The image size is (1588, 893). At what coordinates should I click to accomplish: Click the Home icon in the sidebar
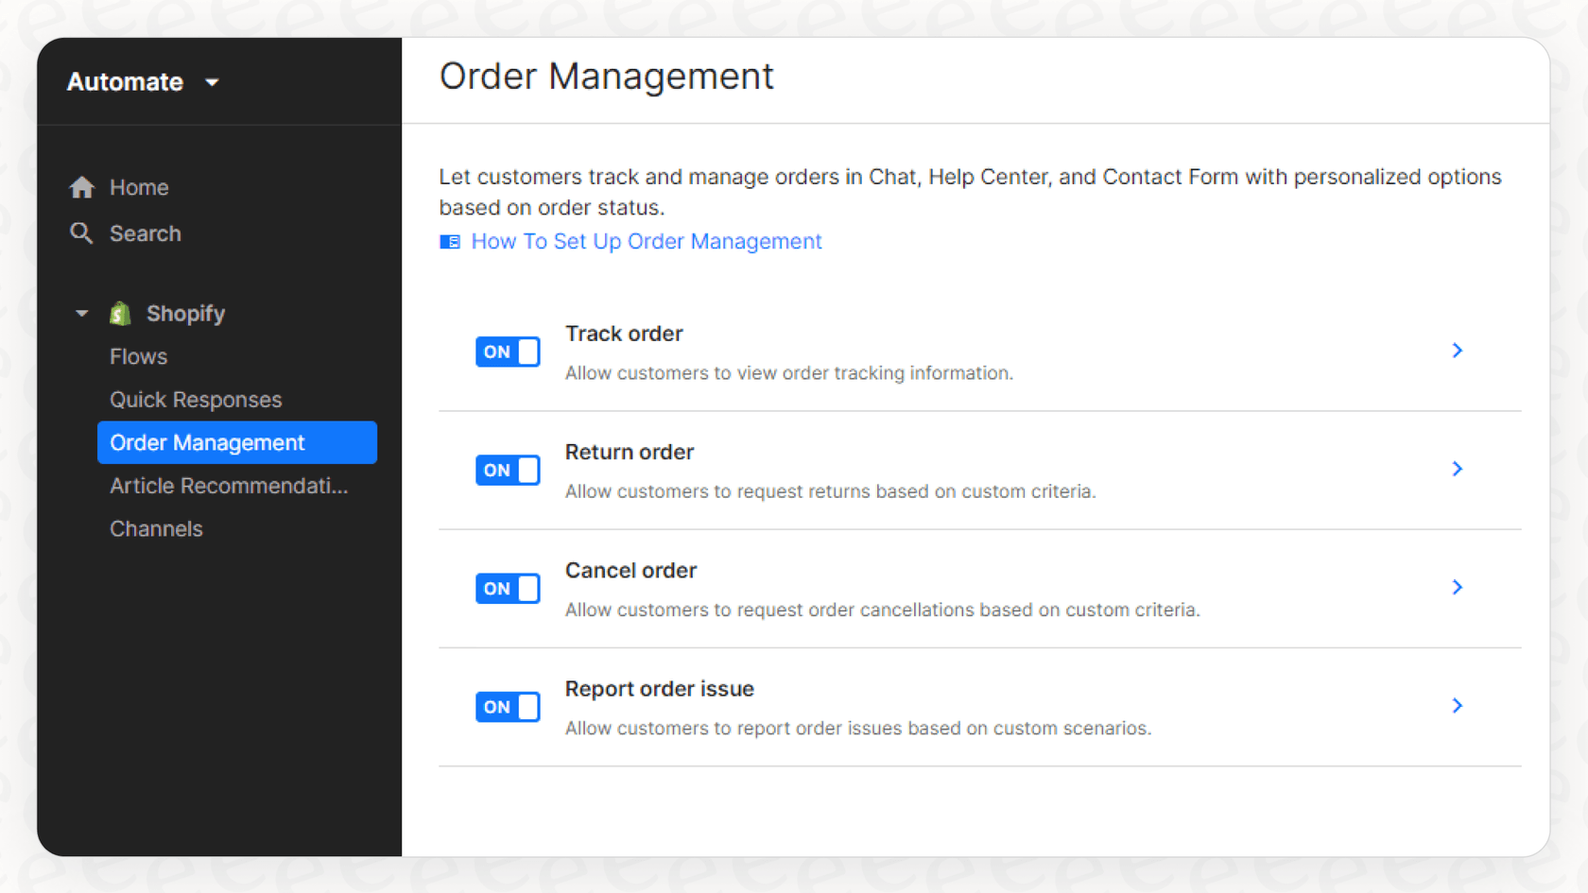[82, 187]
